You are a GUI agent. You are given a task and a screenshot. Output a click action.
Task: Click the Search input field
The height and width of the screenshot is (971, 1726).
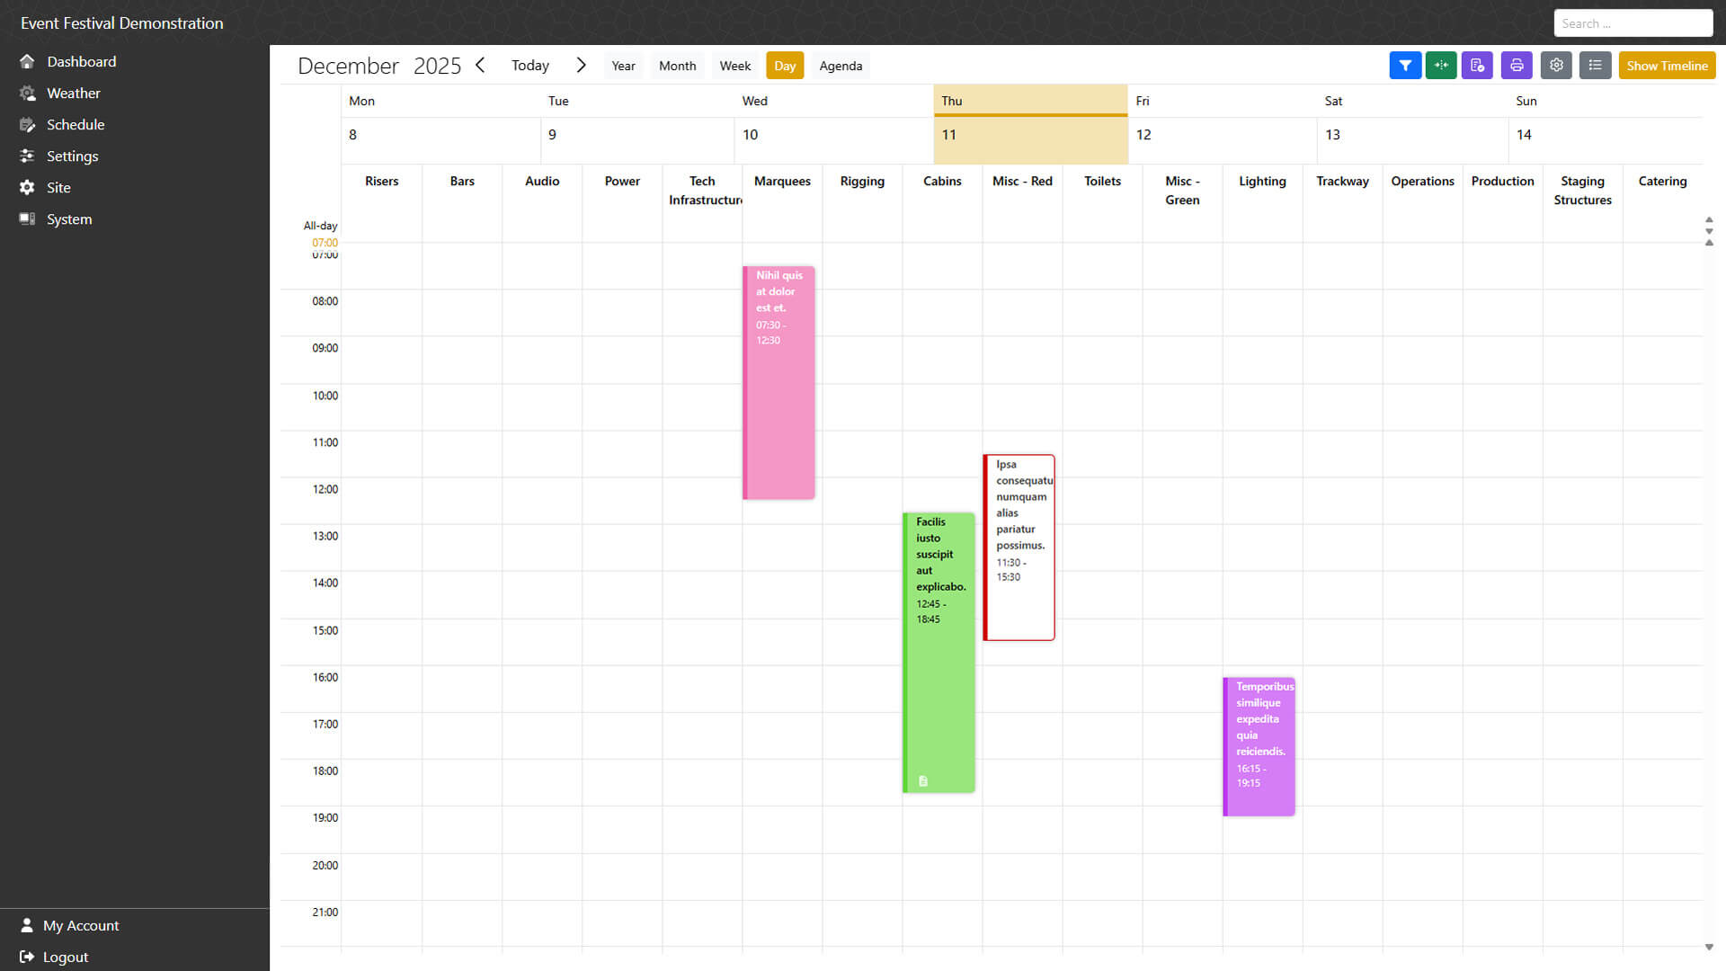[x=1633, y=23]
